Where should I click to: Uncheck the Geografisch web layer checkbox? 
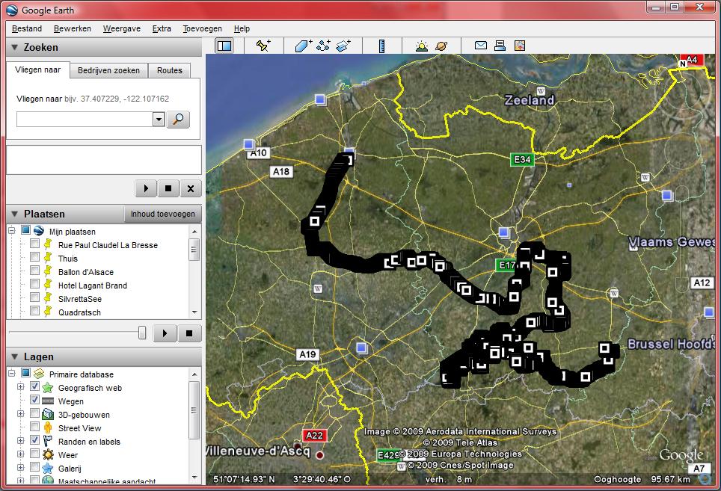[x=34, y=386]
